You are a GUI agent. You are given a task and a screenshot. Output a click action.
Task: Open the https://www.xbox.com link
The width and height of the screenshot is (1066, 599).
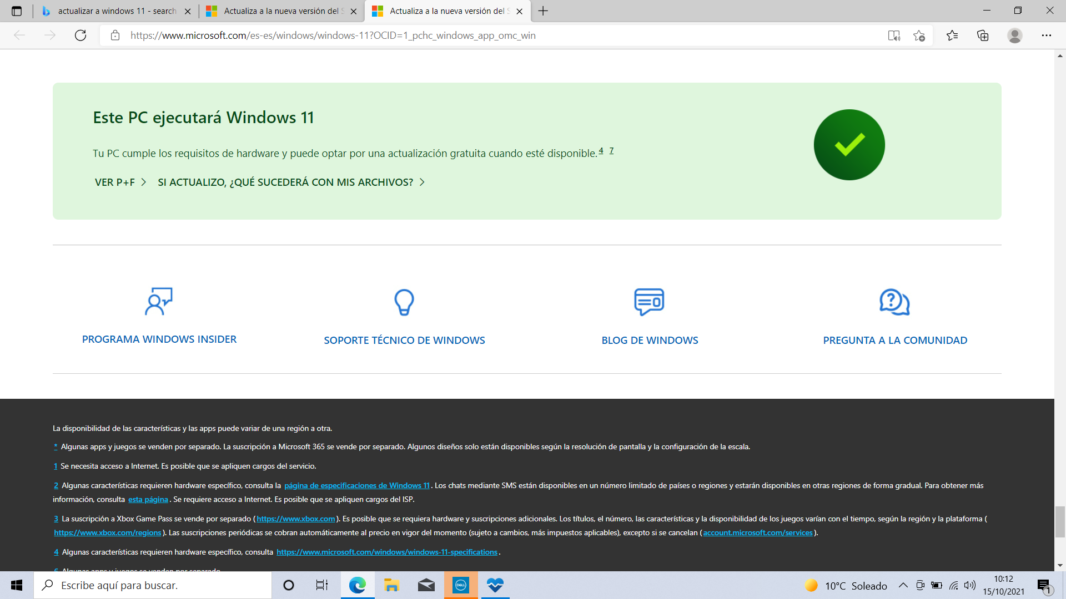pyautogui.click(x=296, y=519)
